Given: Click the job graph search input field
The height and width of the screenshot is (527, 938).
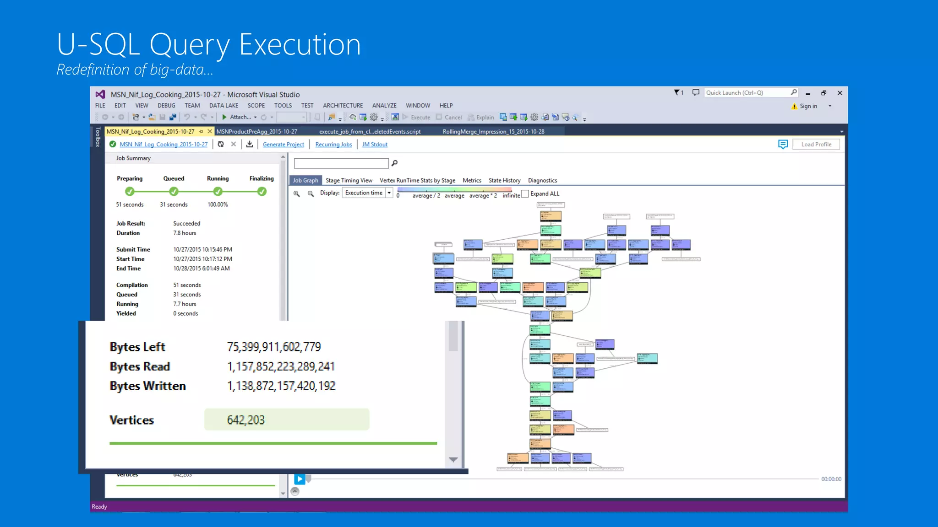Looking at the screenshot, I should (341, 163).
